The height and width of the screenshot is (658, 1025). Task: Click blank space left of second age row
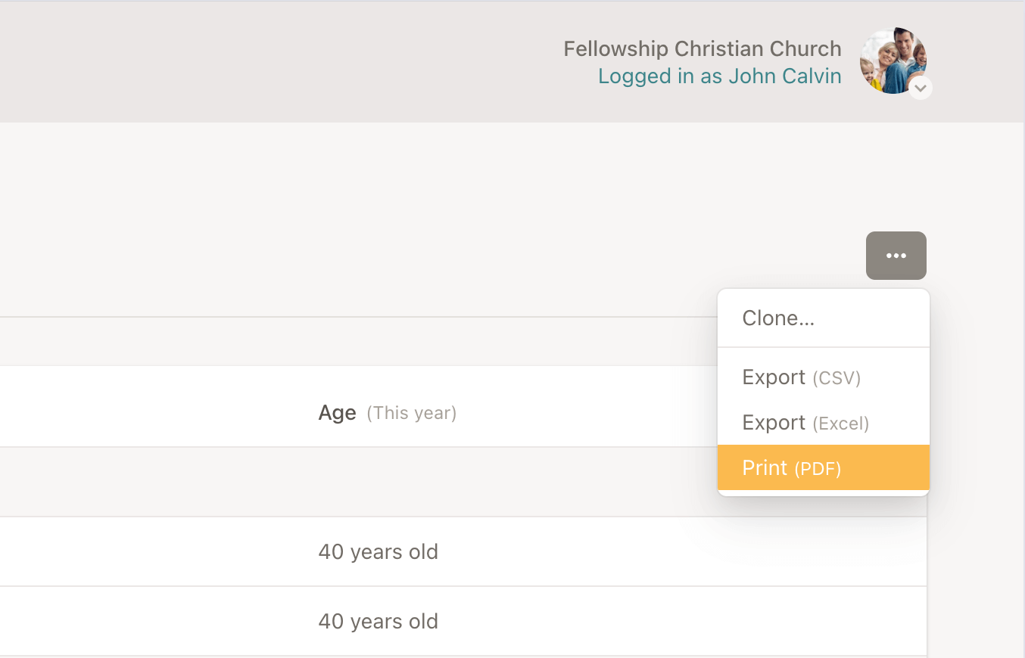pyautogui.click(x=151, y=622)
